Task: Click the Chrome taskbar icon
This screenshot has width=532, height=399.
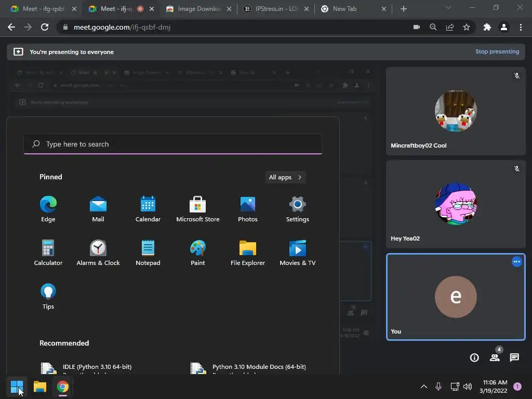Action: [x=63, y=387]
